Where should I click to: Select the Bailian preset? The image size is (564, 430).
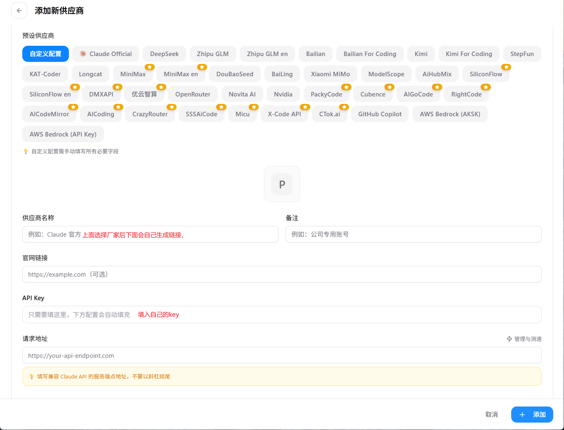pyautogui.click(x=316, y=54)
